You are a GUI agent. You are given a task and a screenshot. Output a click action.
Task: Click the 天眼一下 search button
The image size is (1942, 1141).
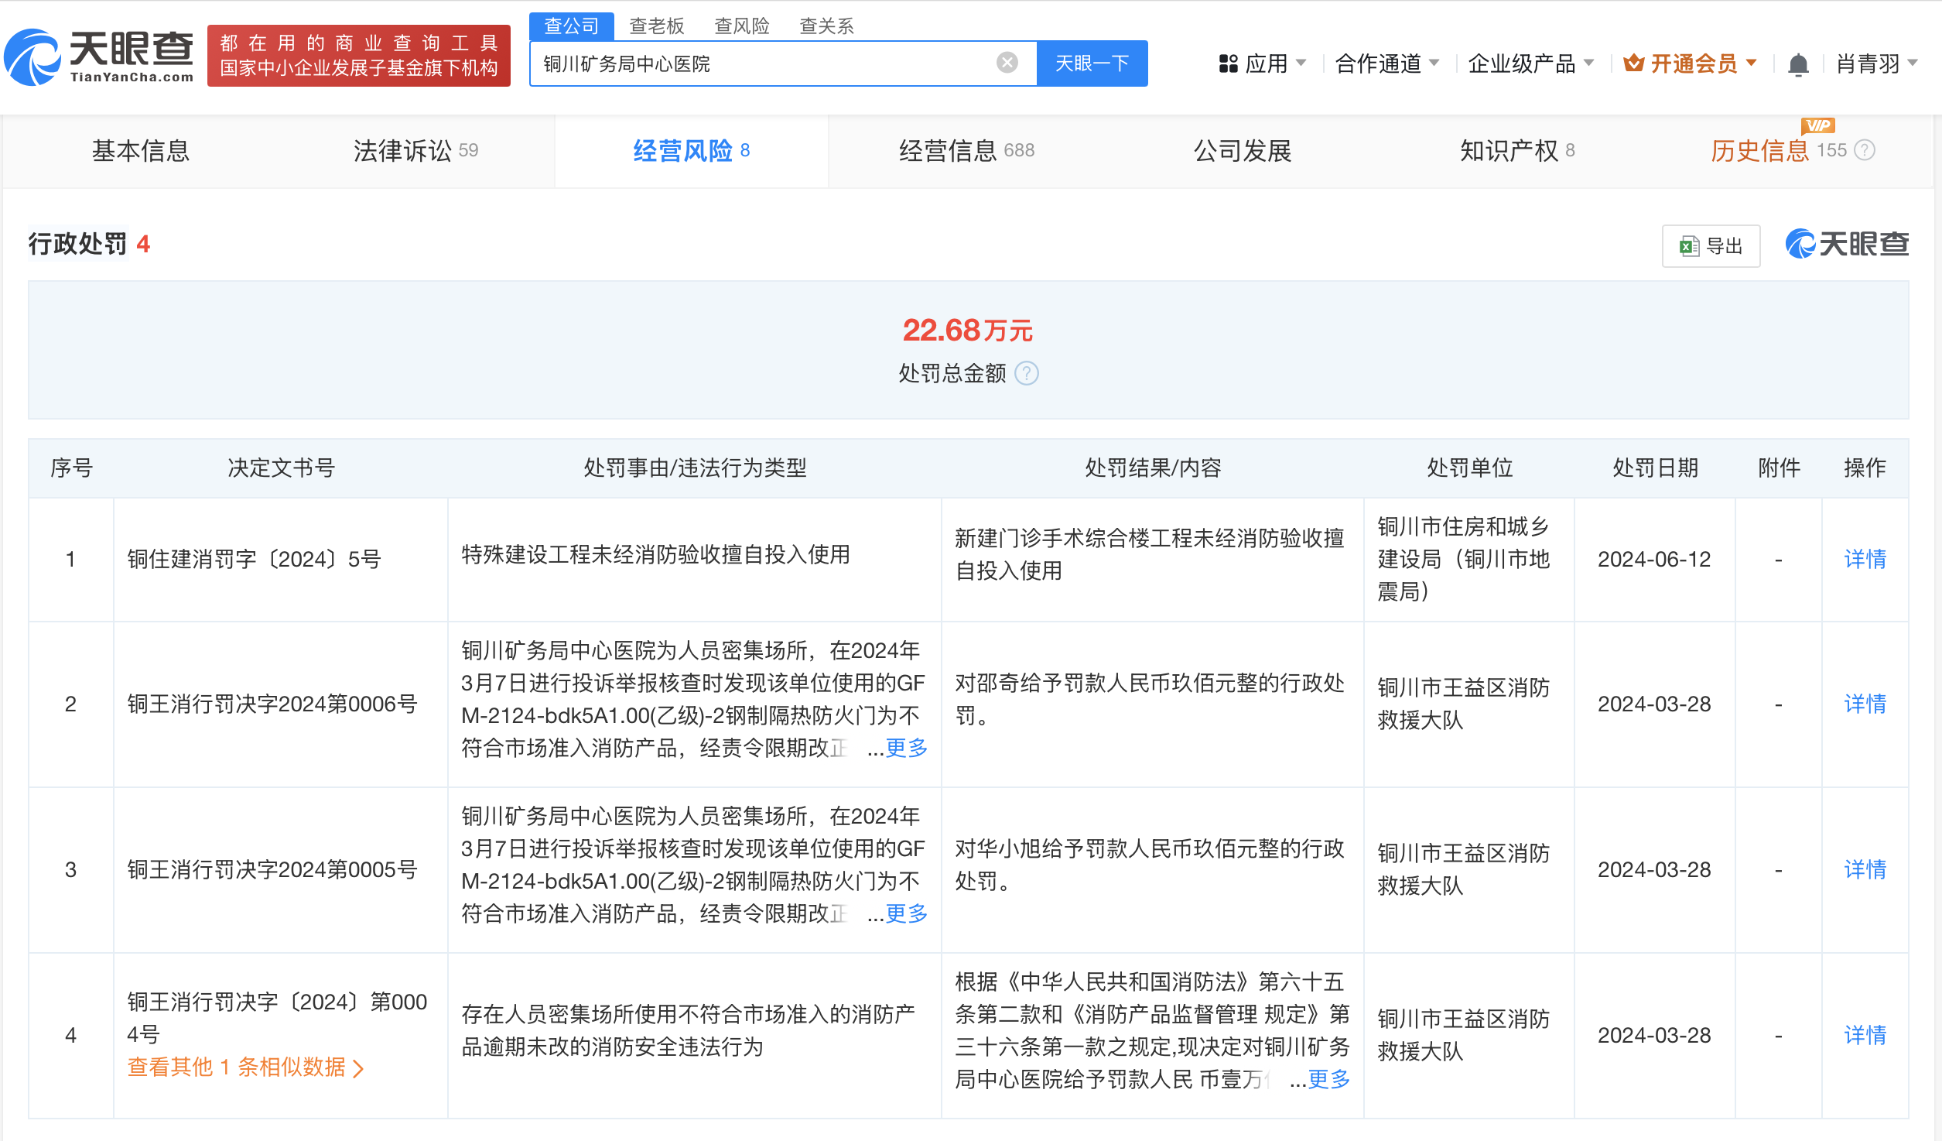point(1092,63)
